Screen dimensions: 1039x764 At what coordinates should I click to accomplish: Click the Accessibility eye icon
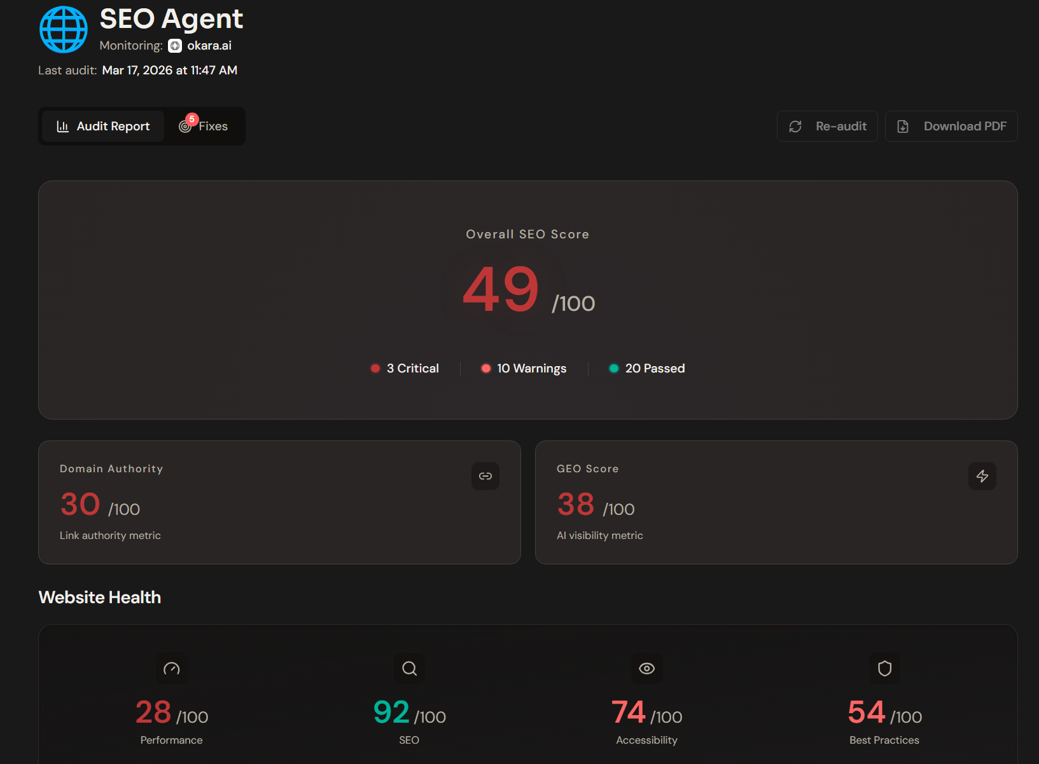(646, 669)
